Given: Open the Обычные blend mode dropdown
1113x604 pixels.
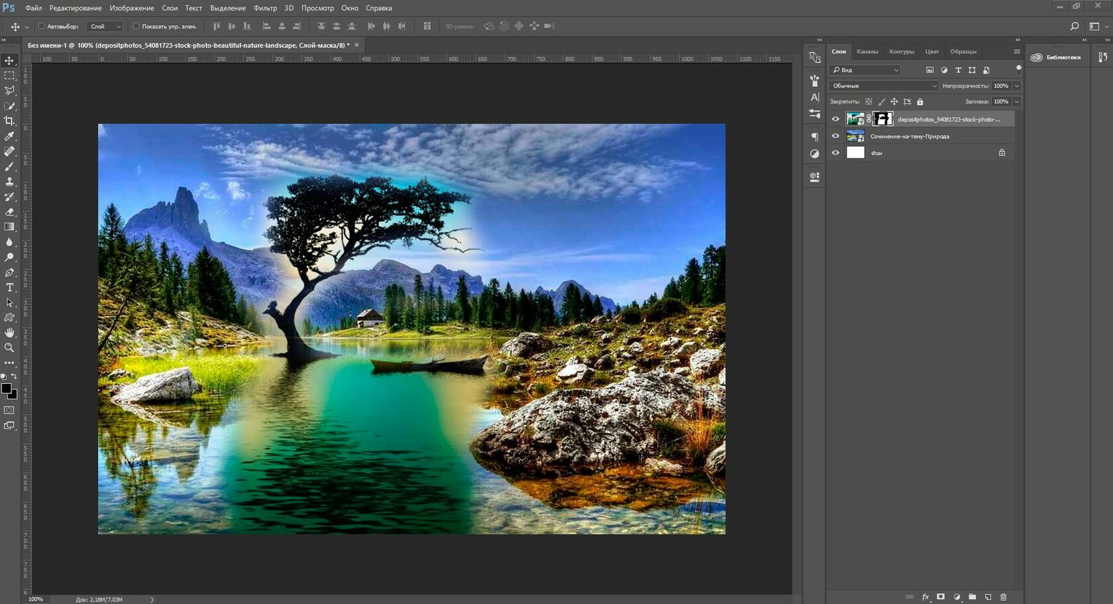Looking at the screenshot, I should (884, 86).
